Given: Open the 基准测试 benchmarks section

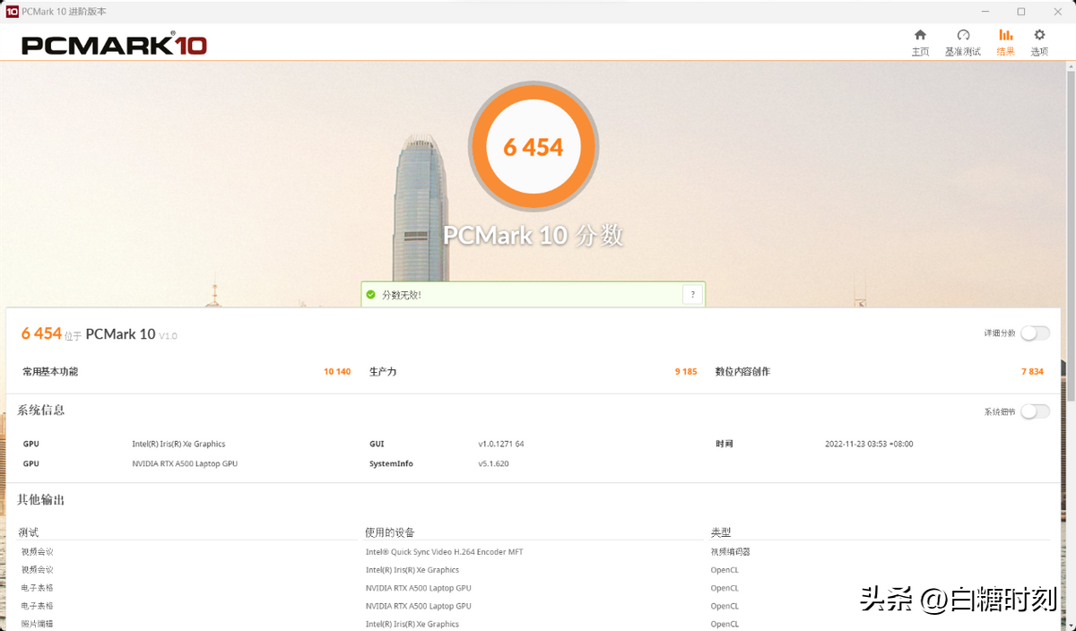Looking at the screenshot, I should point(963,42).
